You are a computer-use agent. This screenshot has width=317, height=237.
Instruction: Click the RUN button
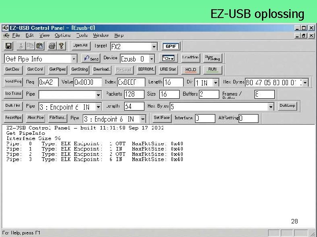[x=213, y=70]
